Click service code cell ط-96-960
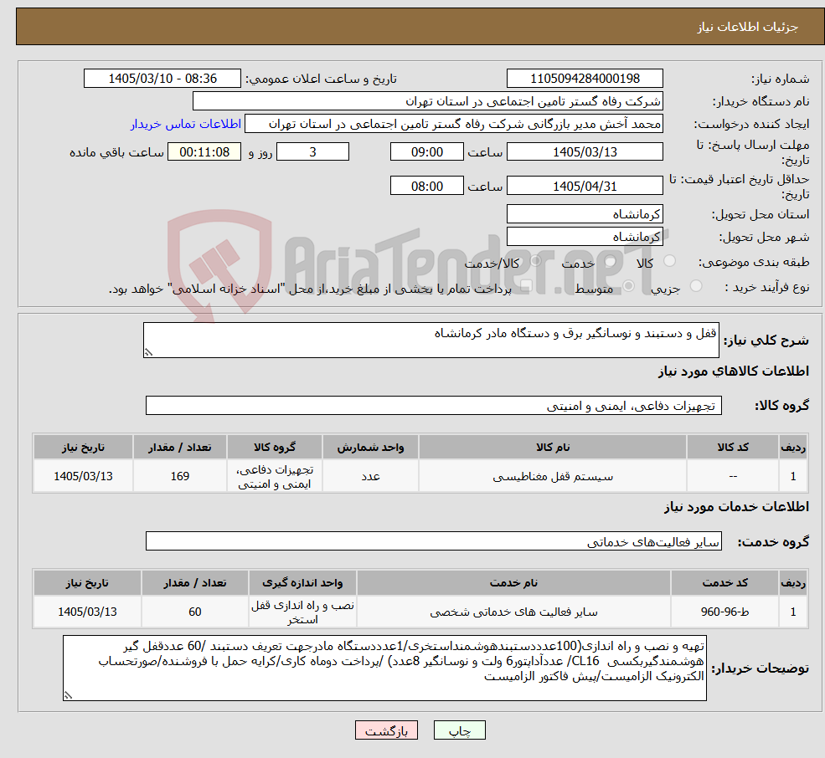The width and height of the screenshot is (825, 758). pyautogui.click(x=725, y=612)
